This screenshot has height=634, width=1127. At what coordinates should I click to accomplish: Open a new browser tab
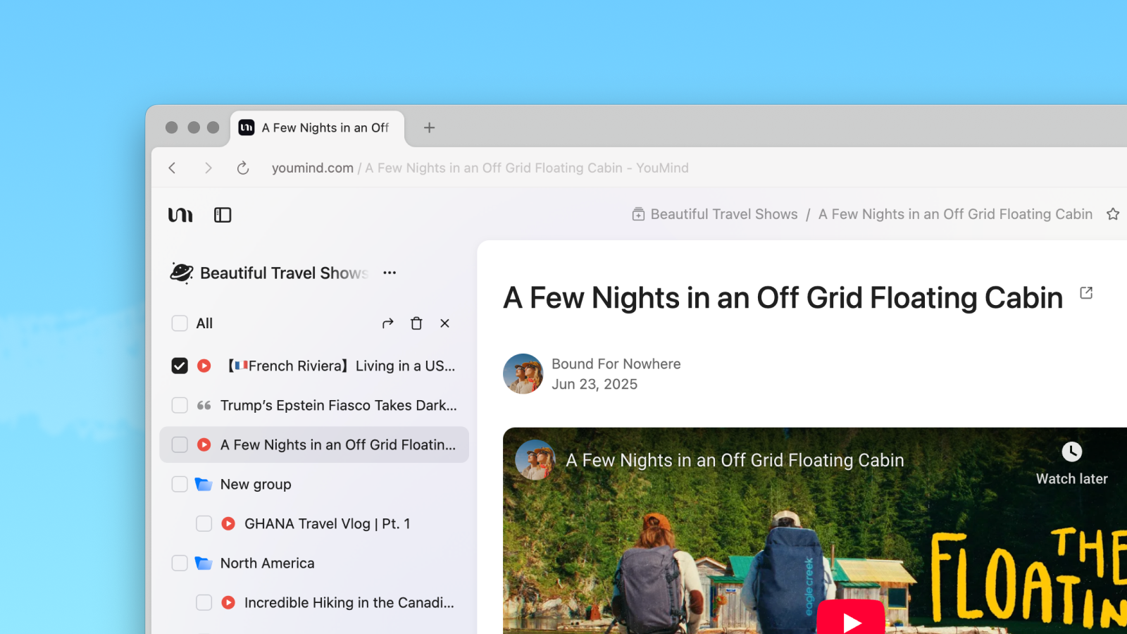click(x=429, y=128)
